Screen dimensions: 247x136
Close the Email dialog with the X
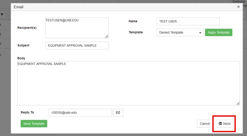(x=238, y=7)
